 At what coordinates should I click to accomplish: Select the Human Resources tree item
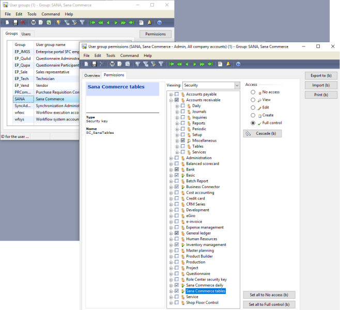pyautogui.click(x=202, y=239)
